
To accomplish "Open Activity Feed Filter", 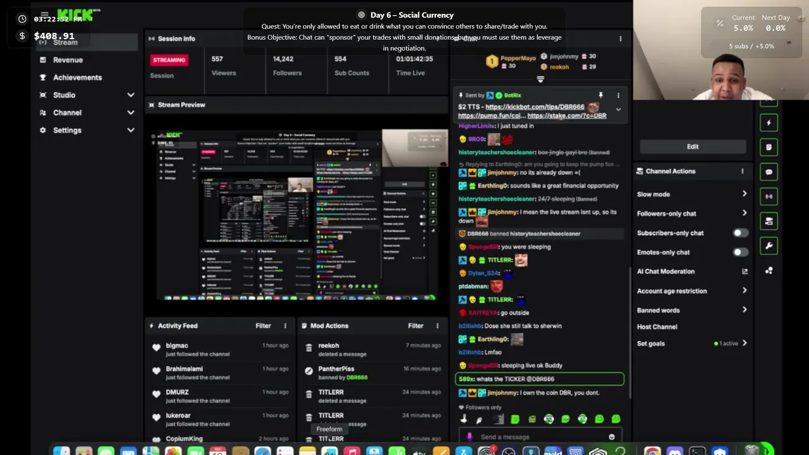I will point(263,326).
